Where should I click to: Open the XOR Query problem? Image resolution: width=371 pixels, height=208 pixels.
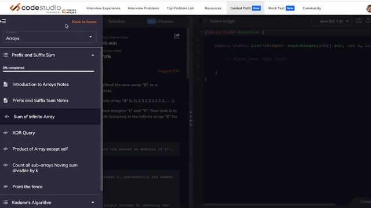pyautogui.click(x=24, y=133)
